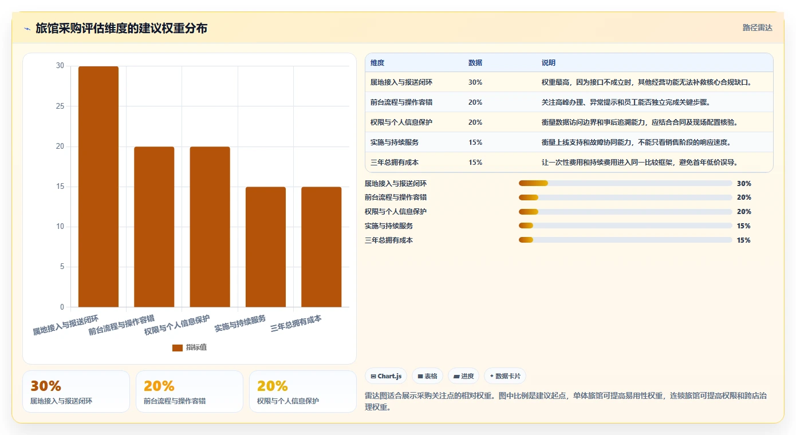Click the 数据卡片 tag chip
This screenshot has width=796, height=435.
point(505,376)
